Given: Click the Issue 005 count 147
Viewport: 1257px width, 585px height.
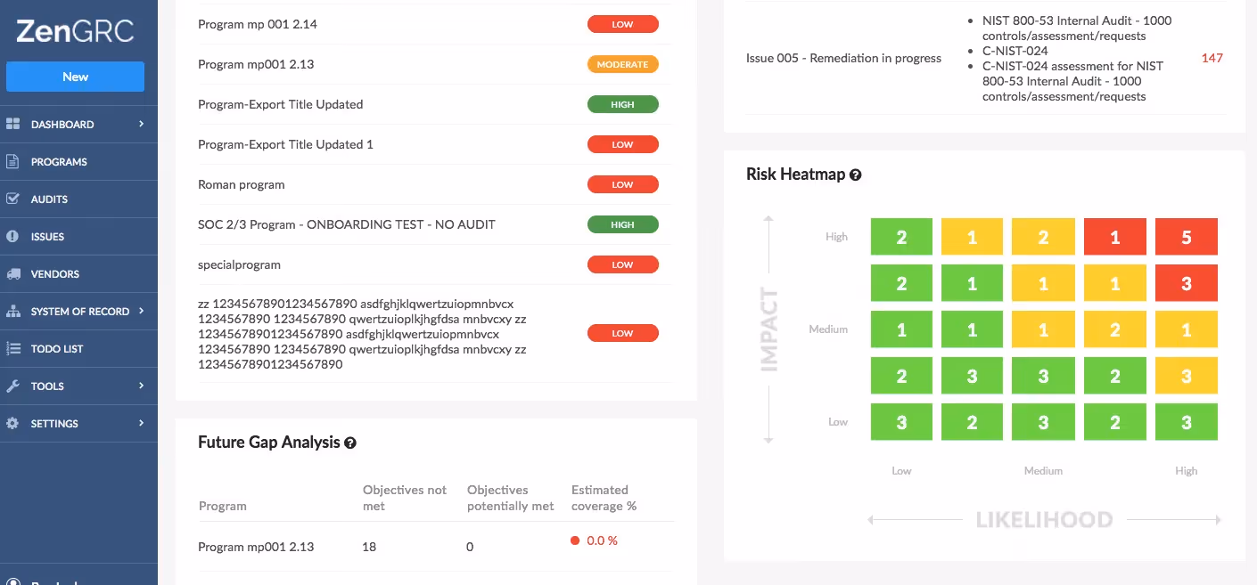Looking at the screenshot, I should [1212, 58].
